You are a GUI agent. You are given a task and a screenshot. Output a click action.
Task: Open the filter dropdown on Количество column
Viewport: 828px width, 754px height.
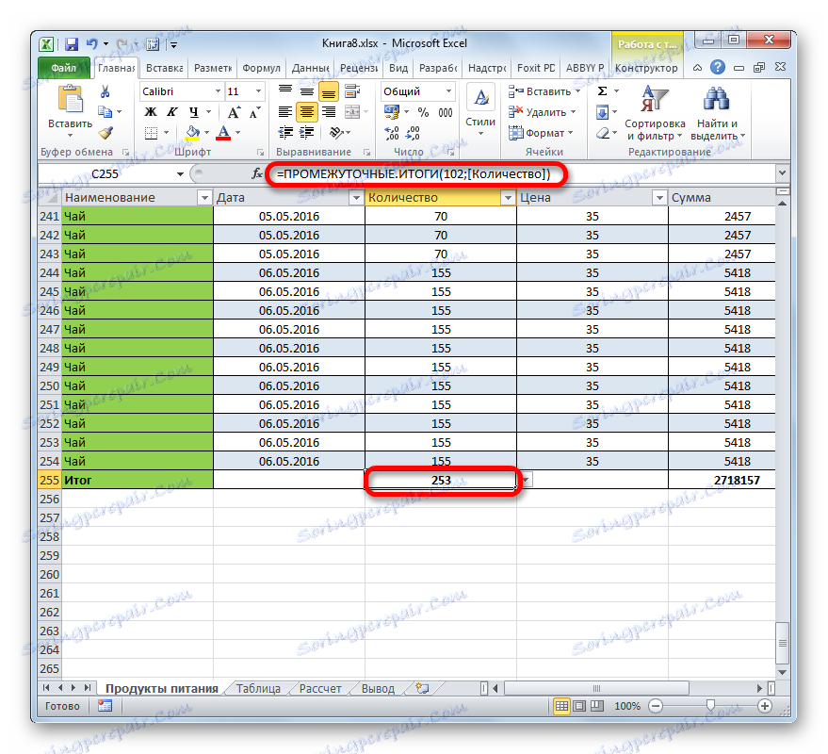point(507,198)
